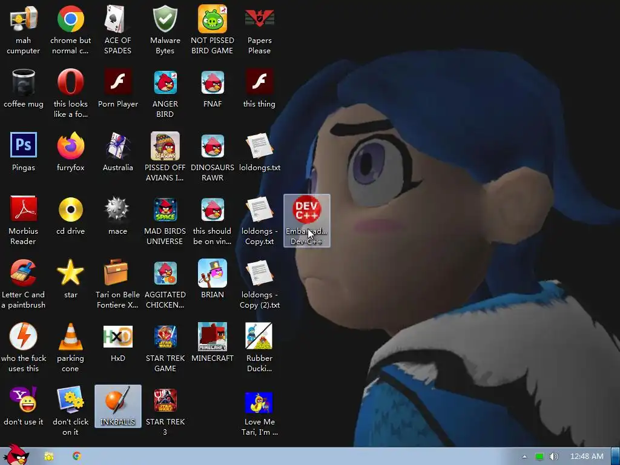Select the STAR TREK GAME icon
The image size is (620, 465).
coord(165,348)
